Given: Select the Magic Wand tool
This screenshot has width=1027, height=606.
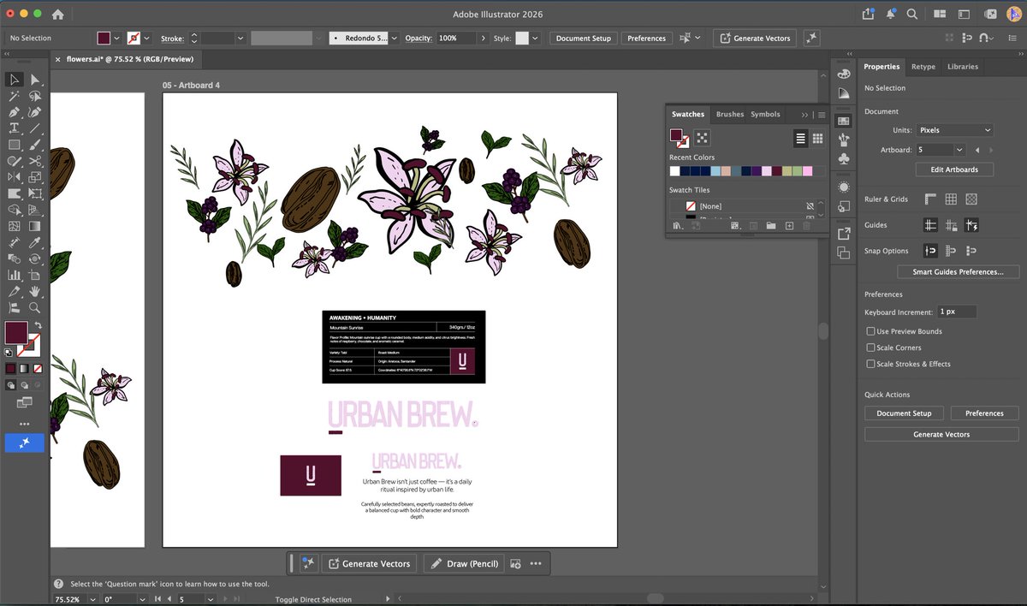Looking at the screenshot, I should coord(15,96).
